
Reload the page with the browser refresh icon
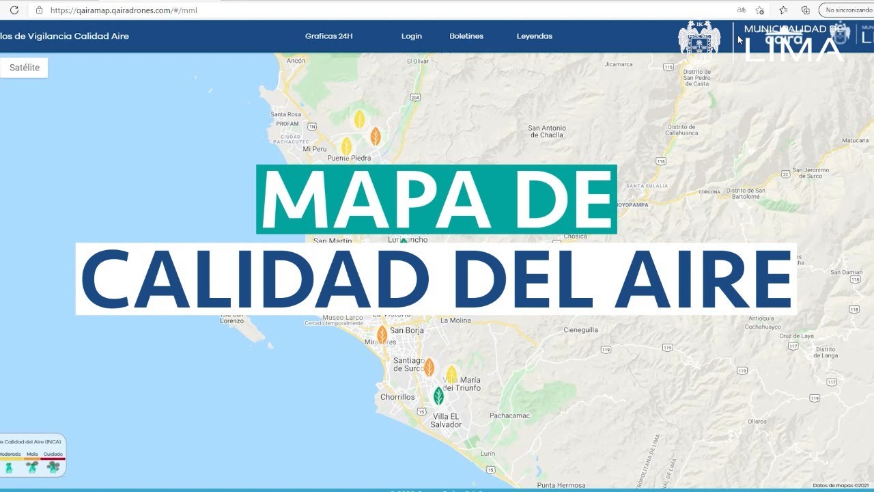coord(14,10)
